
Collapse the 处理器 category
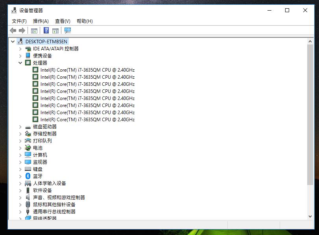click(20, 63)
